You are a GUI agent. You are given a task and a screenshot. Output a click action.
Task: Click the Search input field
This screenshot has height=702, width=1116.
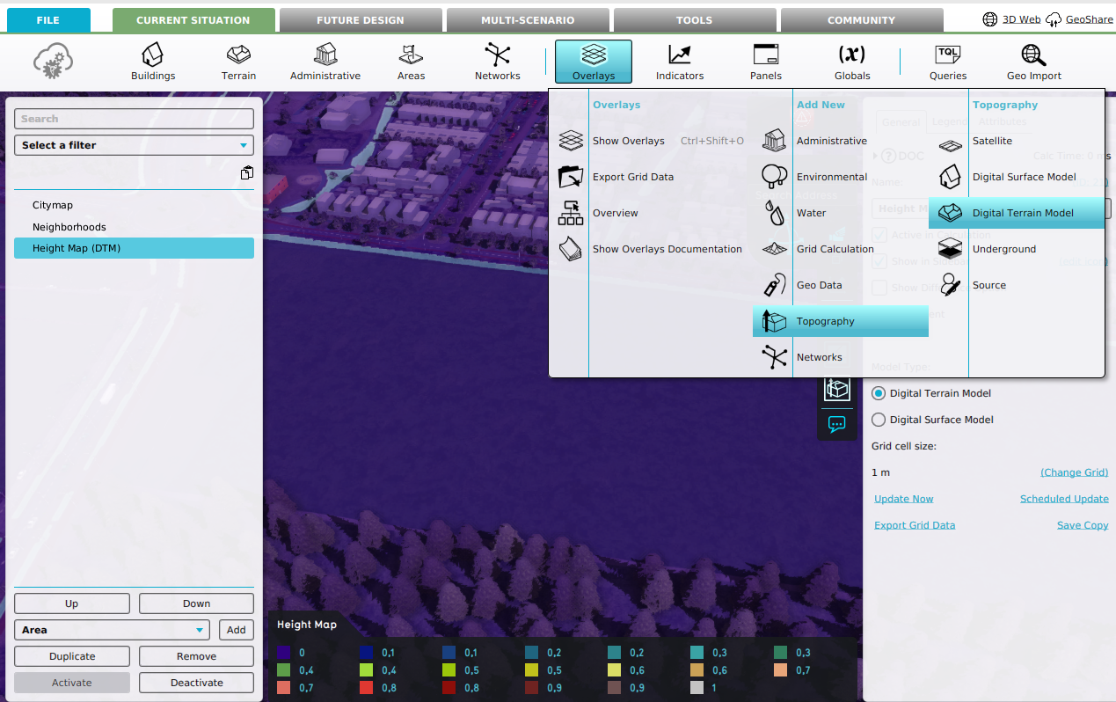click(x=134, y=119)
